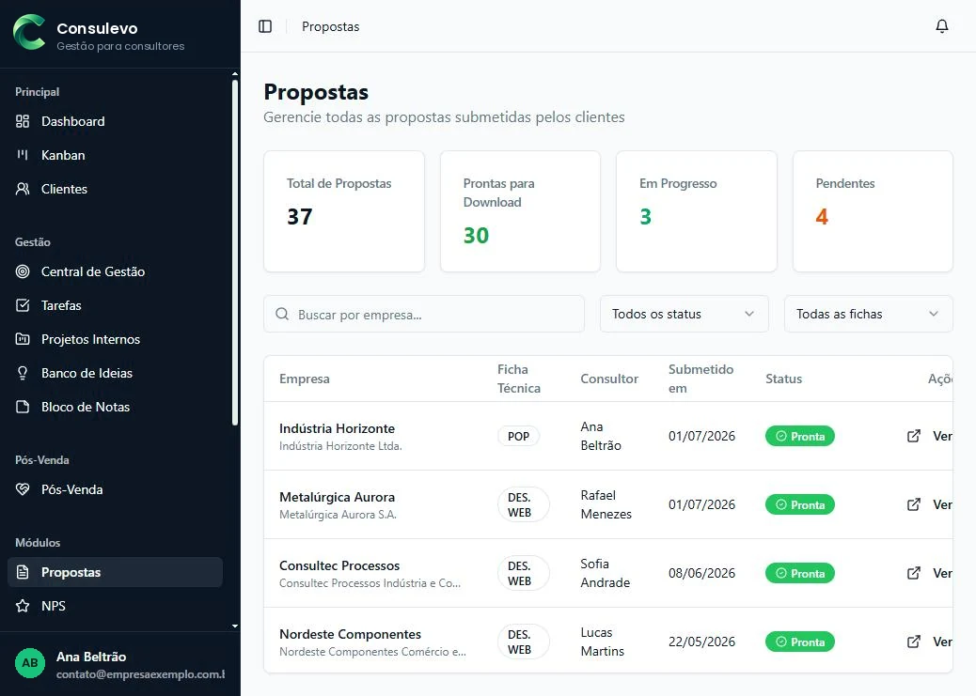Select the NPS module
This screenshot has width=976, height=696.
(x=115, y=606)
